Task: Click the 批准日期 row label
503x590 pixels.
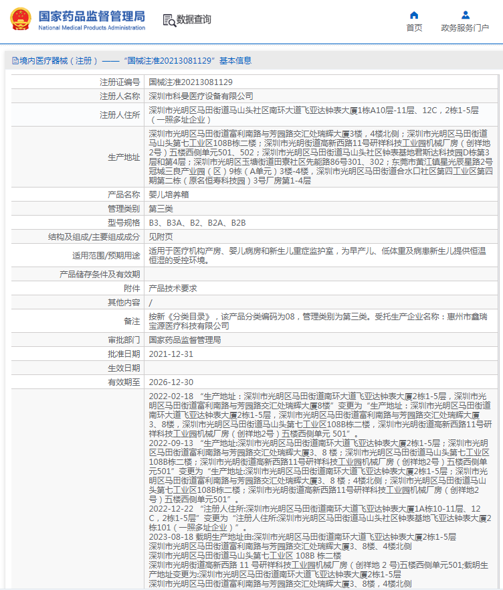Action: tap(124, 354)
